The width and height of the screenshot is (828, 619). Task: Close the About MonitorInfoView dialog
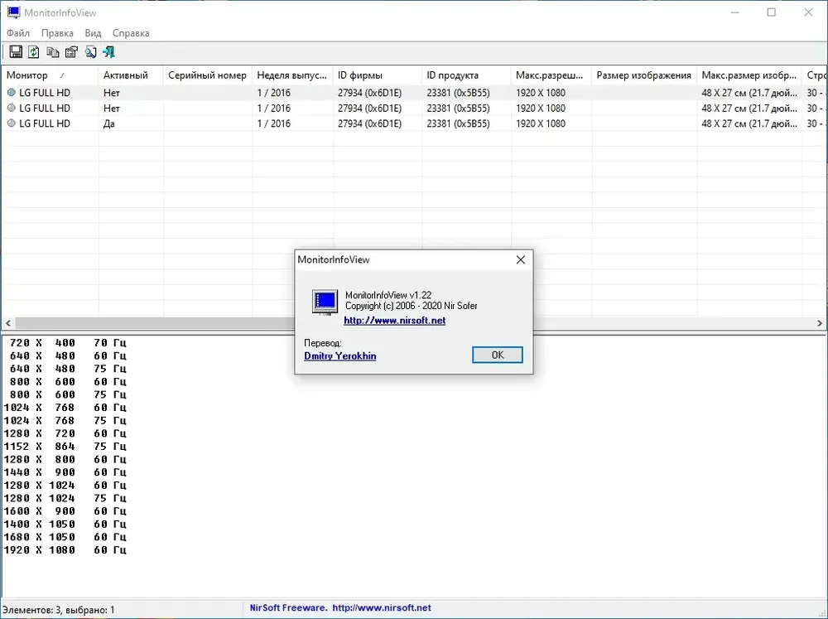(x=521, y=259)
